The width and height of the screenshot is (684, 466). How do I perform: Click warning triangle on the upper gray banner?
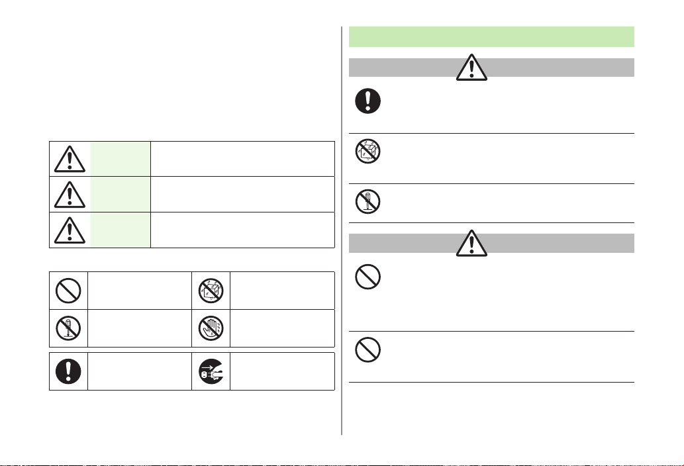pos(471,68)
